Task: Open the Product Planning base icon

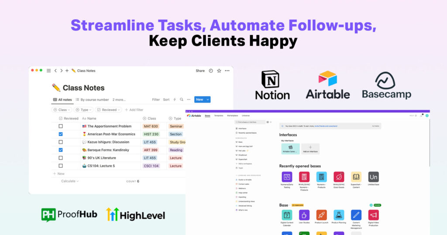Action: pyautogui.click(x=339, y=215)
